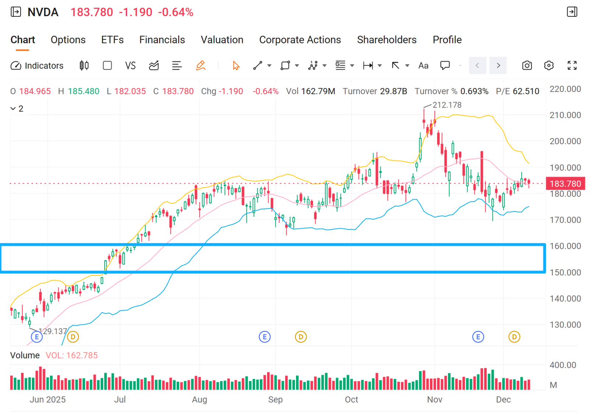Click the dividend D marker in mid-June

73,337
